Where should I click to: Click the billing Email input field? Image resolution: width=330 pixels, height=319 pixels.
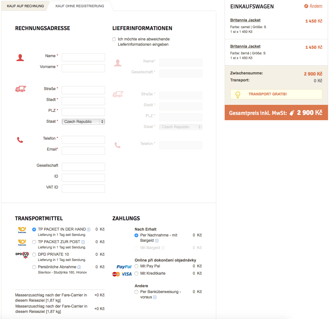(83, 151)
